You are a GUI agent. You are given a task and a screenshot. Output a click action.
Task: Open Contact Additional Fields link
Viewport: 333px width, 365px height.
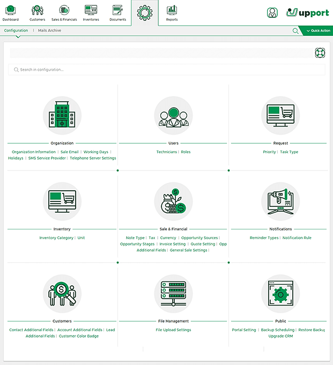31,330
